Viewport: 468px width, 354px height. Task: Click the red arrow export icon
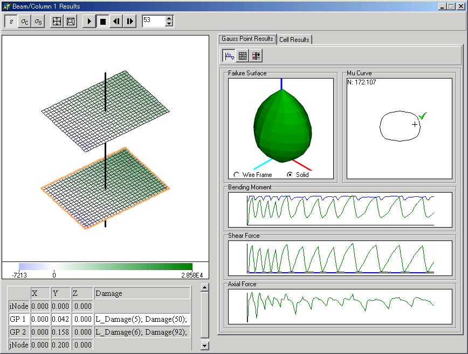256,55
